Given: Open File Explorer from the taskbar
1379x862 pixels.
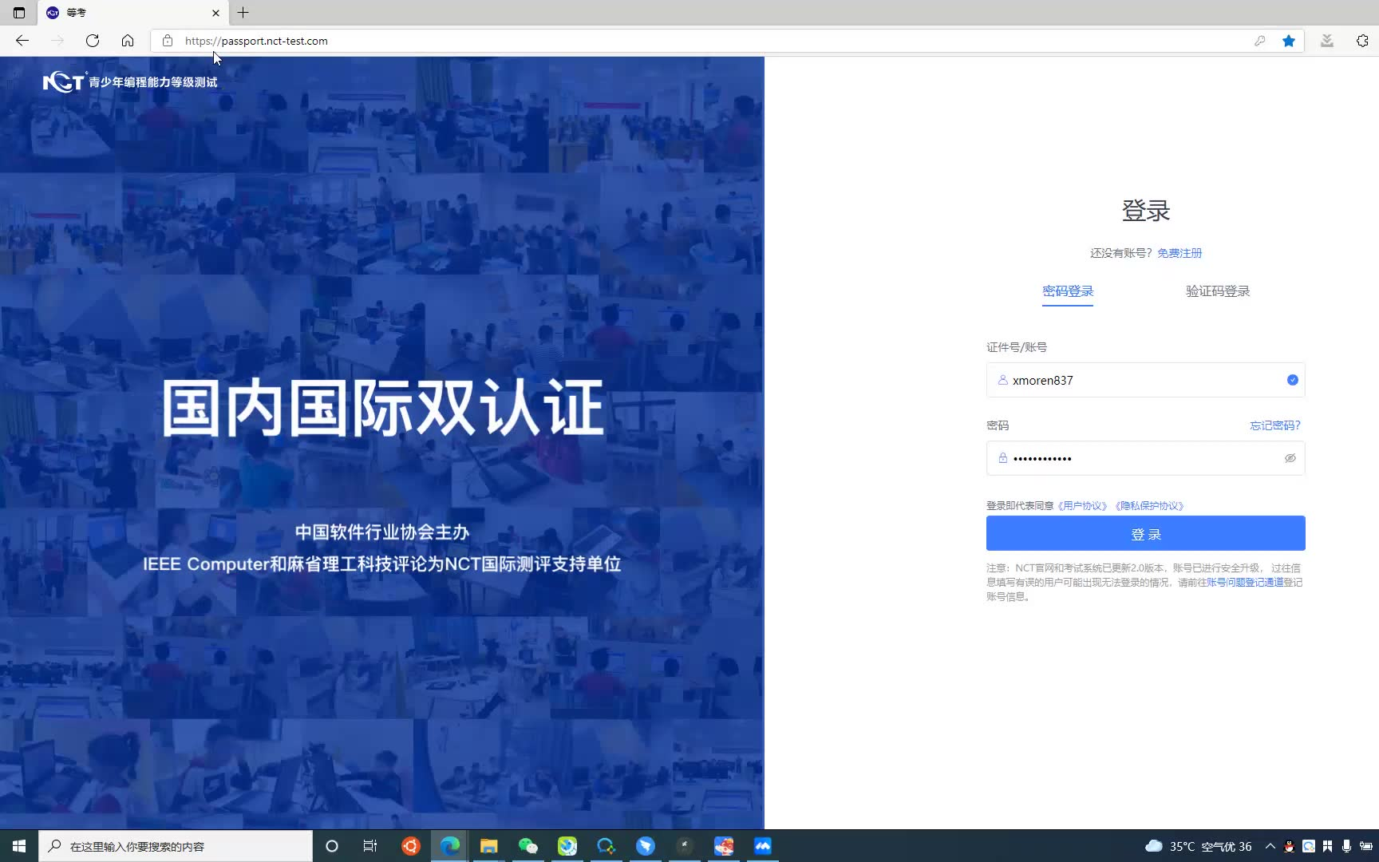Looking at the screenshot, I should tap(488, 845).
